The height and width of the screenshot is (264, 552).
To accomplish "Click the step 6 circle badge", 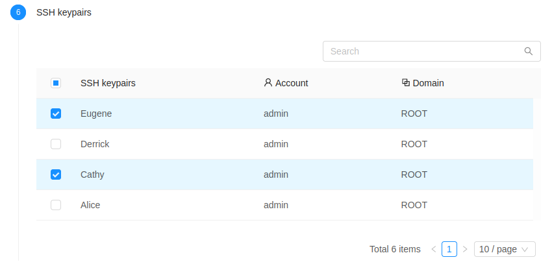I will coord(18,12).
